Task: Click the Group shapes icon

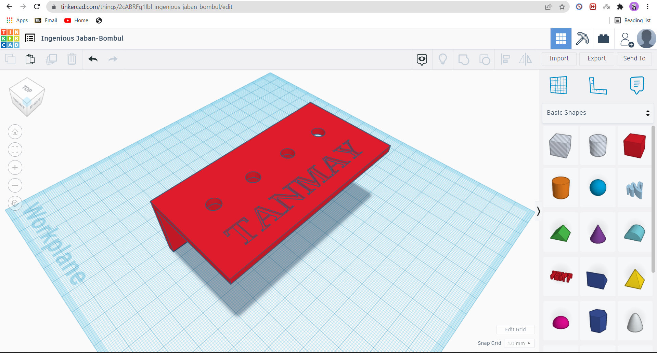Action: (x=464, y=59)
